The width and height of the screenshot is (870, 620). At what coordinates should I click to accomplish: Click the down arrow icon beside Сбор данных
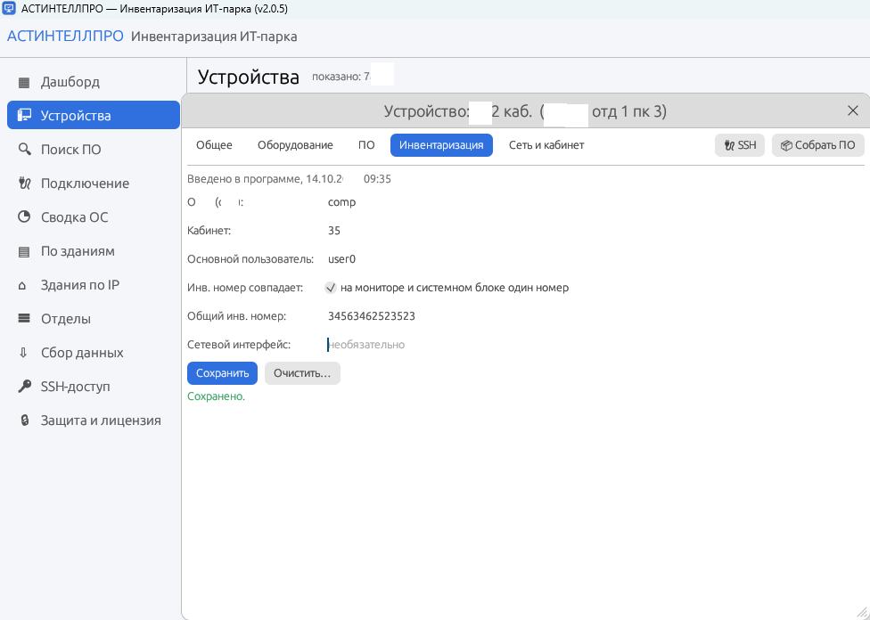tap(23, 353)
